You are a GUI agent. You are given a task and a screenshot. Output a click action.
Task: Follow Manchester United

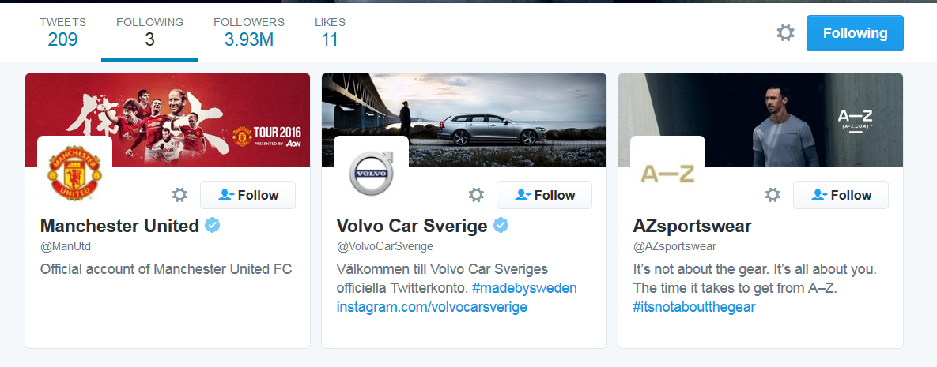(x=247, y=195)
